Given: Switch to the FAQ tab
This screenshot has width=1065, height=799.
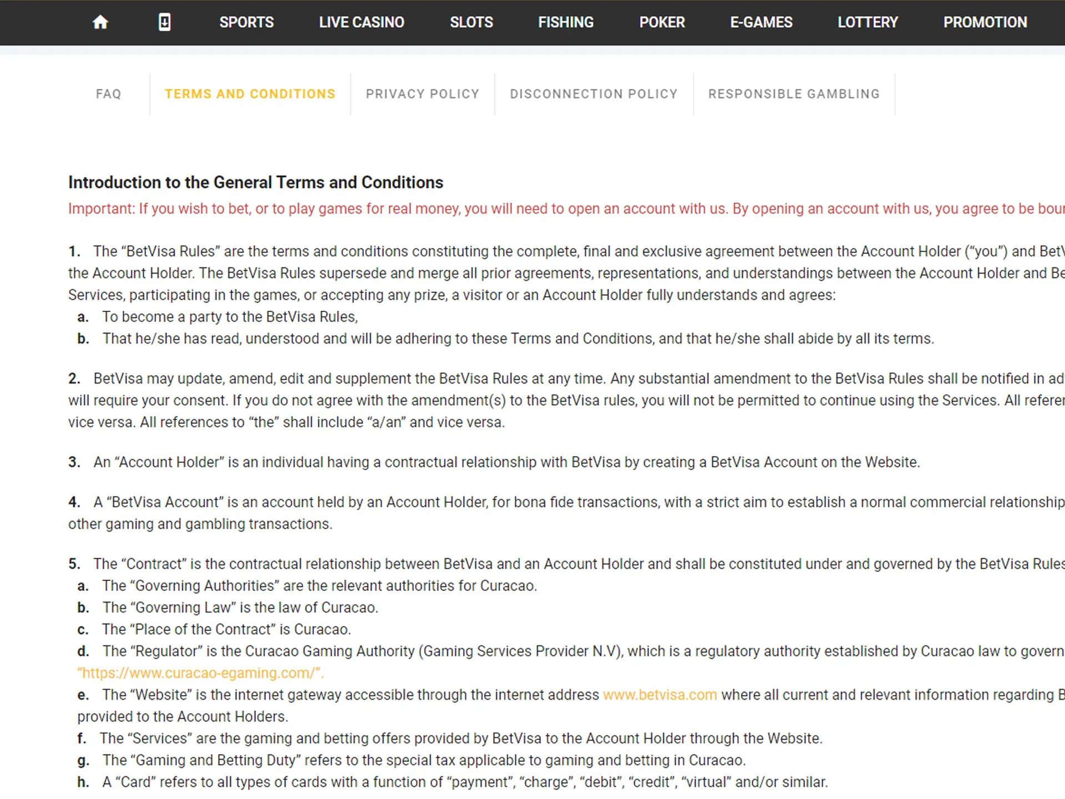Looking at the screenshot, I should click(108, 94).
